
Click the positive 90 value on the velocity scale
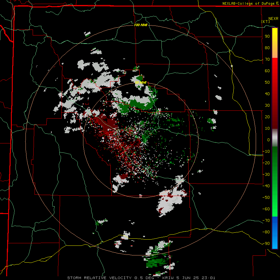(267, 36)
